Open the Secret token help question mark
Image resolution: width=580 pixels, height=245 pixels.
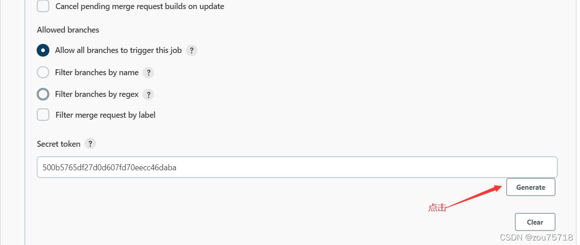tap(90, 144)
